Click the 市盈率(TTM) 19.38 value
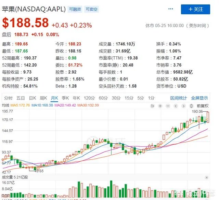 pyautogui.click(x=132, y=58)
